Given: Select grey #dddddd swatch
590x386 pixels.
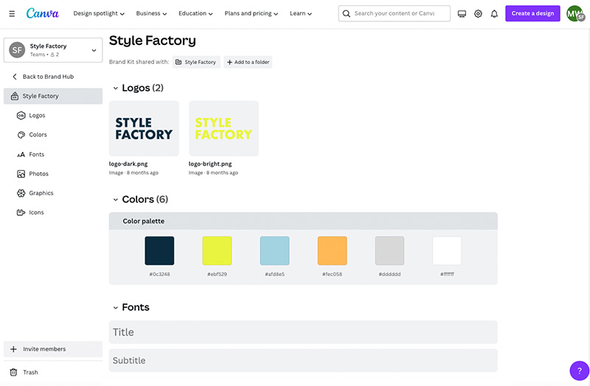Looking at the screenshot, I should 390,250.
